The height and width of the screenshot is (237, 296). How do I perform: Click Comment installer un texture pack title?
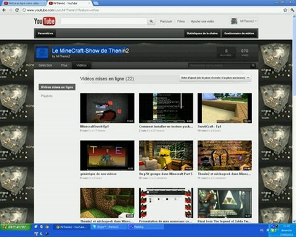point(166,126)
